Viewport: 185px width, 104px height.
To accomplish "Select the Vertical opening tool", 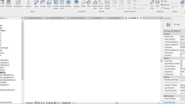I will (165, 5).
